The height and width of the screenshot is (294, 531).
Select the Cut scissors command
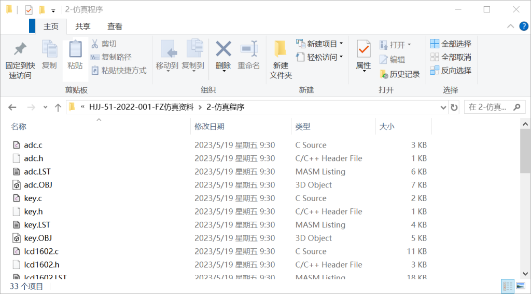coord(104,44)
